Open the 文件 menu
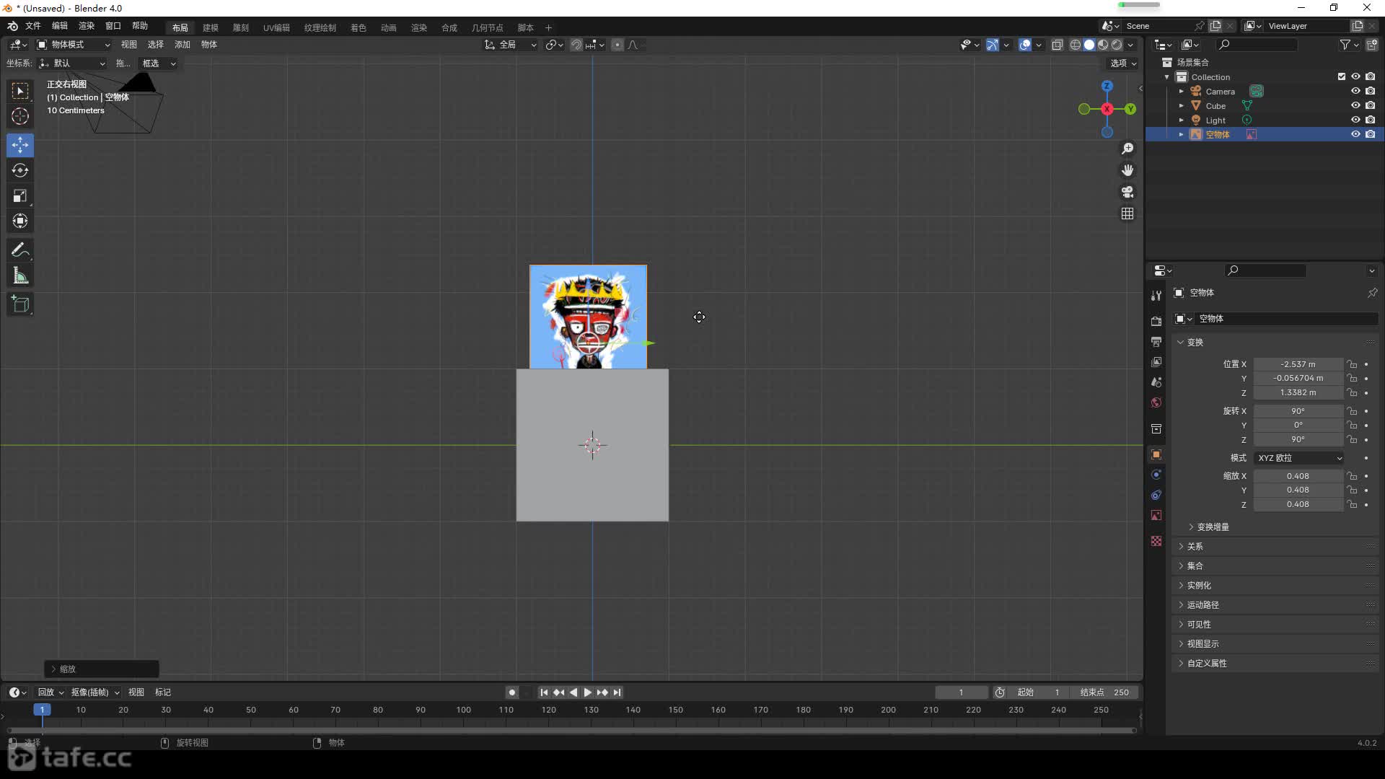This screenshot has height=779, width=1385. 33,26
